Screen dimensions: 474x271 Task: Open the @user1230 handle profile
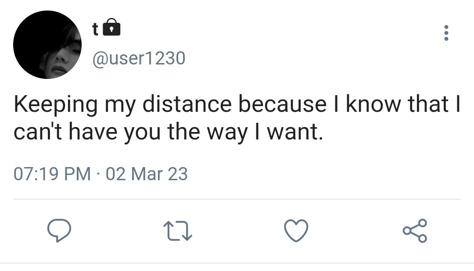point(139,58)
